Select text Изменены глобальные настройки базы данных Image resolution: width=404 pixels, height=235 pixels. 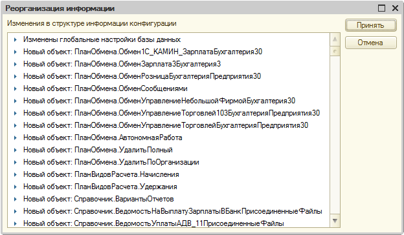102,39
